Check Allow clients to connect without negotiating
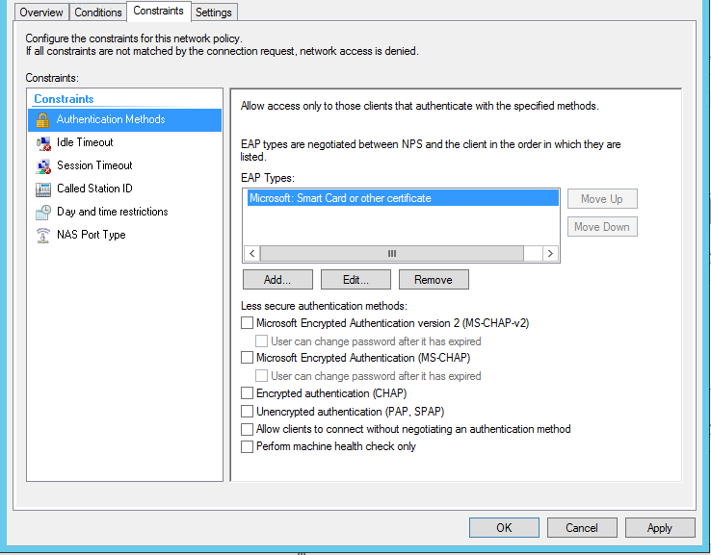The image size is (711, 555). click(247, 429)
